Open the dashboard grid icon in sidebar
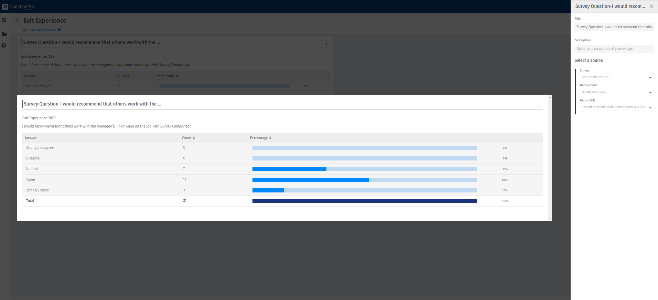This screenshot has width=658, height=300. tap(4, 20)
